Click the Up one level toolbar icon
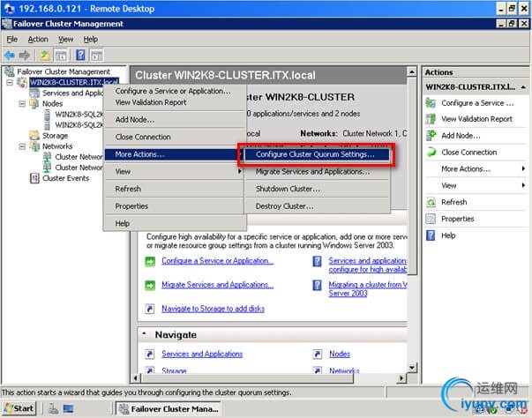Viewport: 532px width, 418px height. [x=44, y=55]
